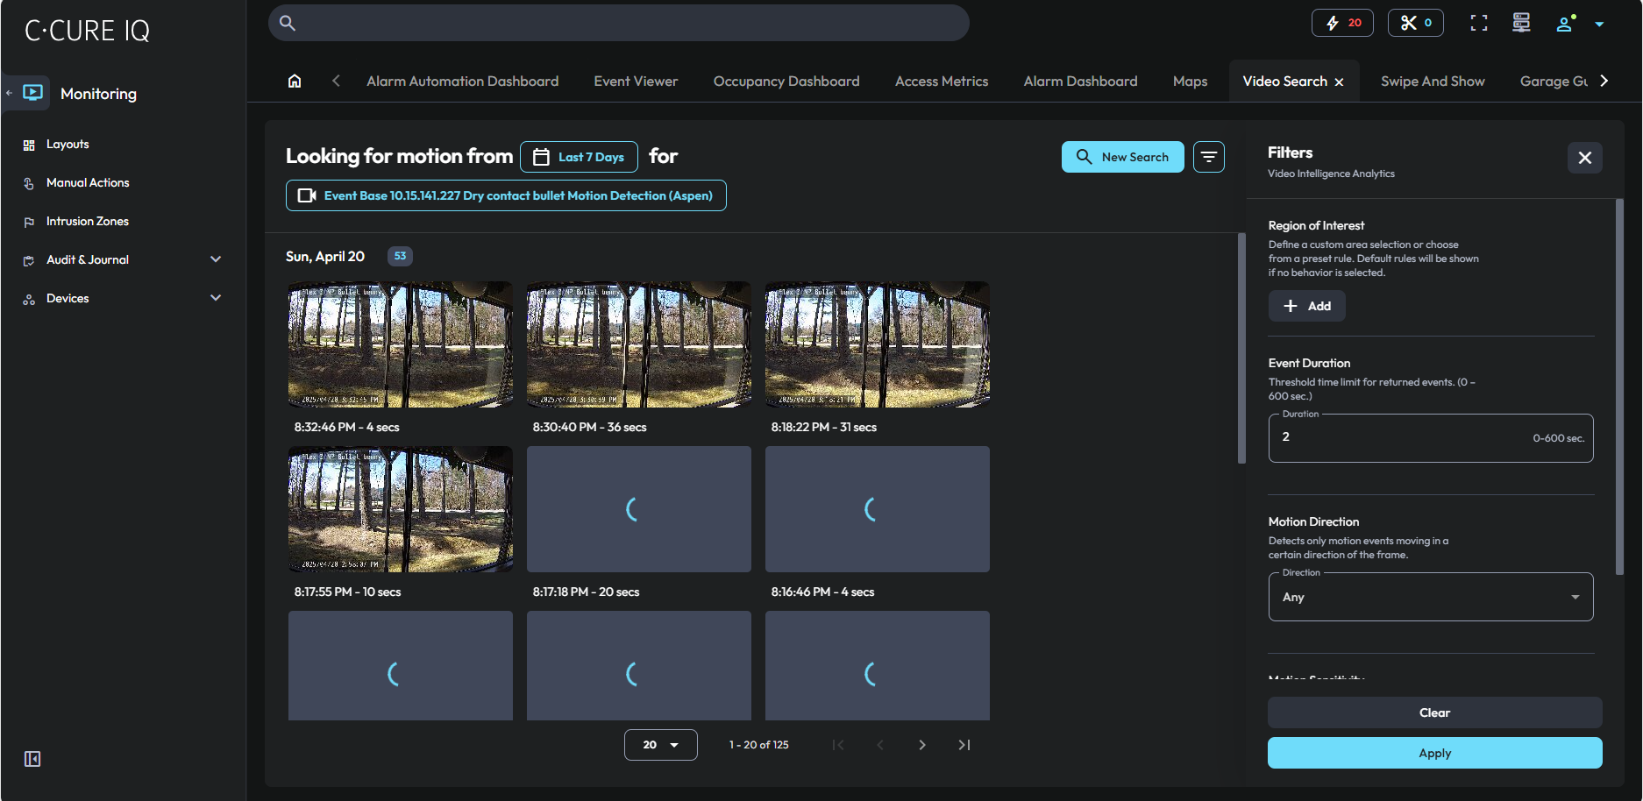Enter fullscreen mode via the top-right icon

click(x=1478, y=23)
